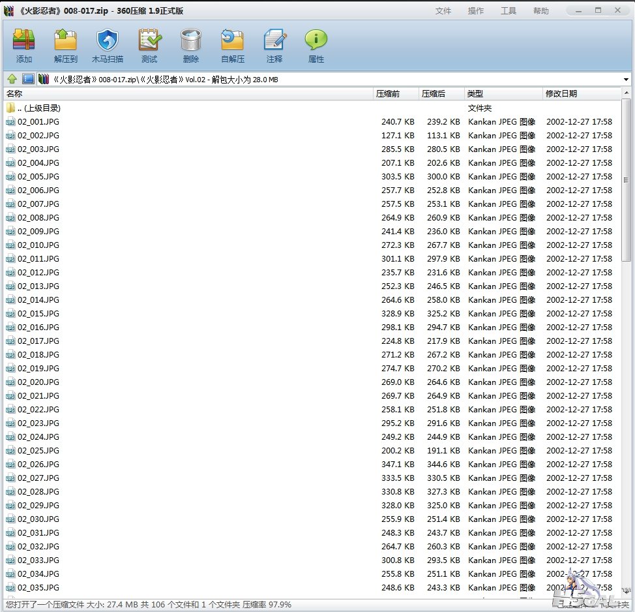This screenshot has height=612, width=635.
Task: Click the 删除 (Delete) trash icon
Action: [191, 45]
